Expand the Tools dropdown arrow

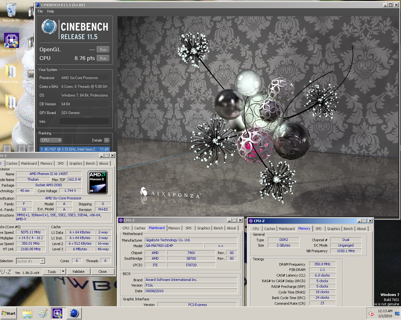(x=63, y=272)
